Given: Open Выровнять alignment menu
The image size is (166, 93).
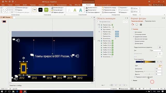Looking at the screenshot, I should coord(123,7).
